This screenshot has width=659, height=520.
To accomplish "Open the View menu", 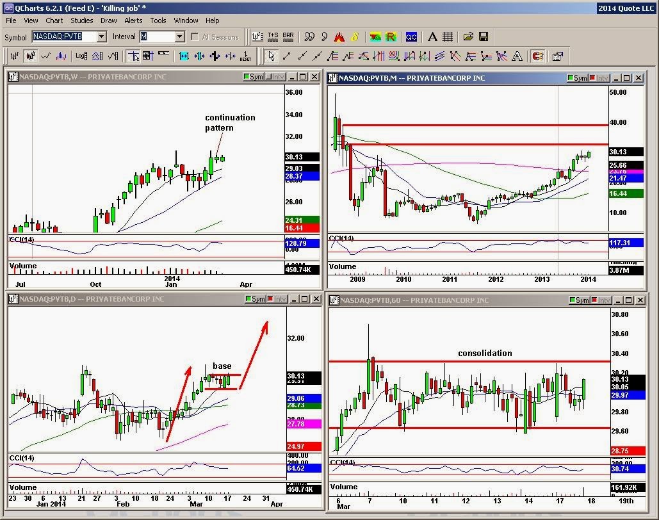I will pos(31,20).
